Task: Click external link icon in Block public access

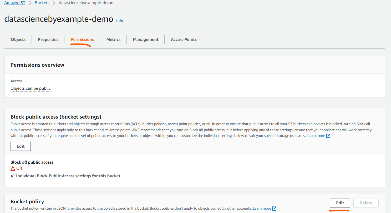Action: (328, 136)
